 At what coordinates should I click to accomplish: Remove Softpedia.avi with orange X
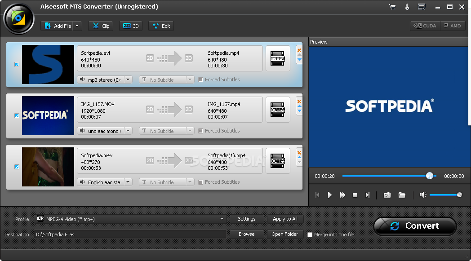[299, 50]
